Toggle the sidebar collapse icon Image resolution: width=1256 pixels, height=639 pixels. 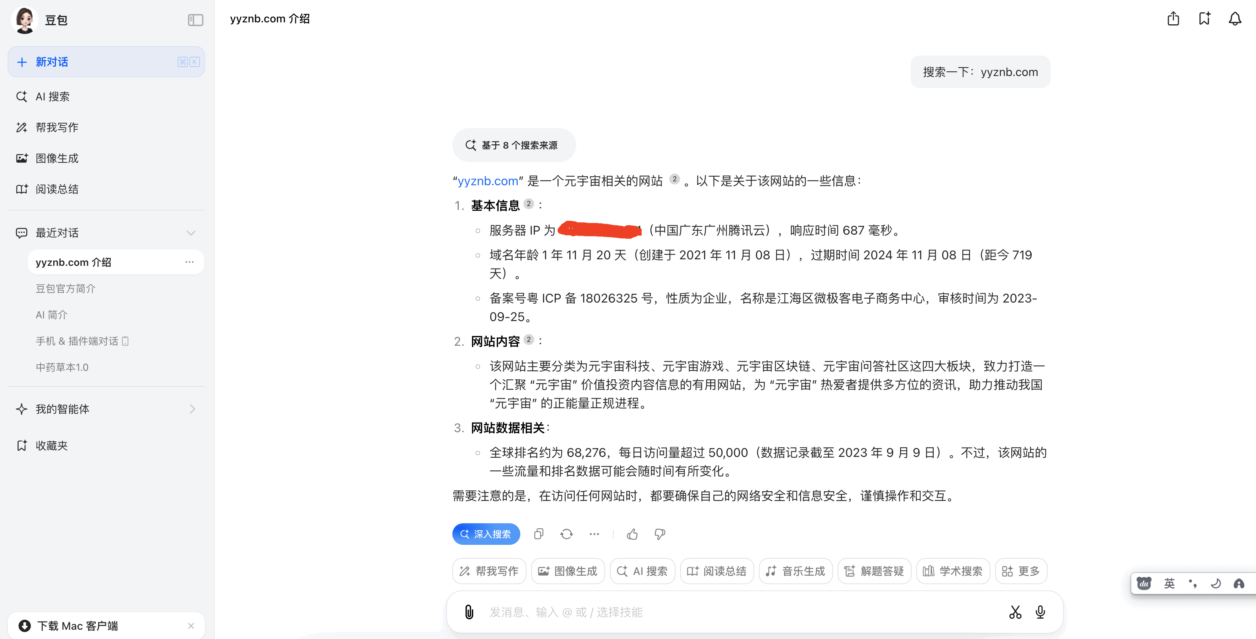195,20
